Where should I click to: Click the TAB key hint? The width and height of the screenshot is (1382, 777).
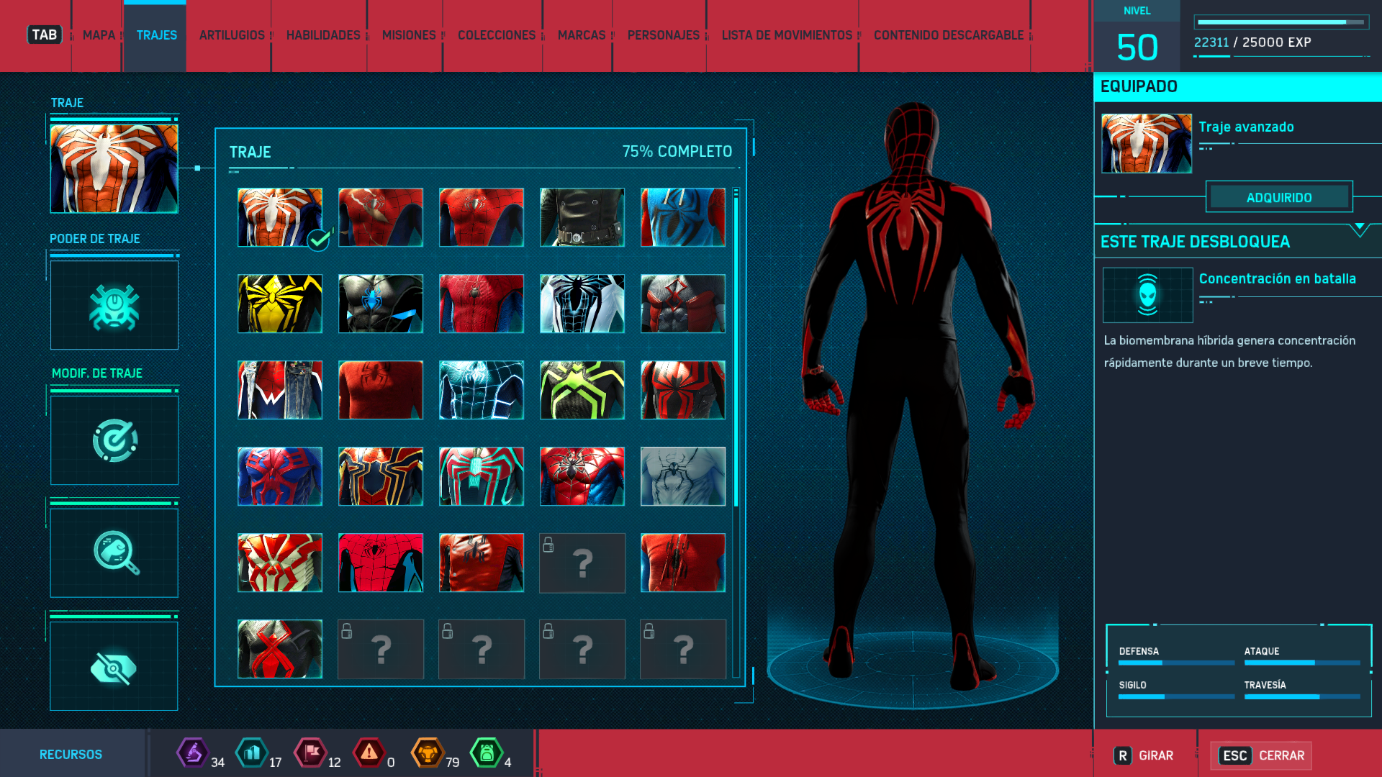[45, 35]
